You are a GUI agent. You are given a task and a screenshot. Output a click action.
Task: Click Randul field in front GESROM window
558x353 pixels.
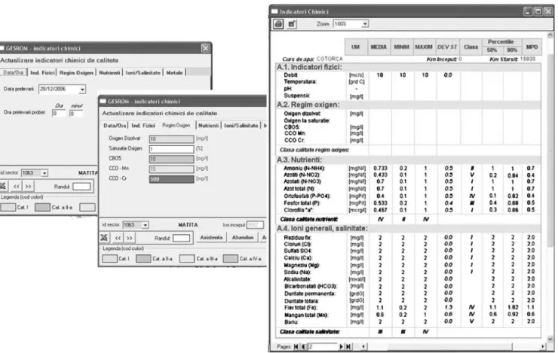pos(182,238)
